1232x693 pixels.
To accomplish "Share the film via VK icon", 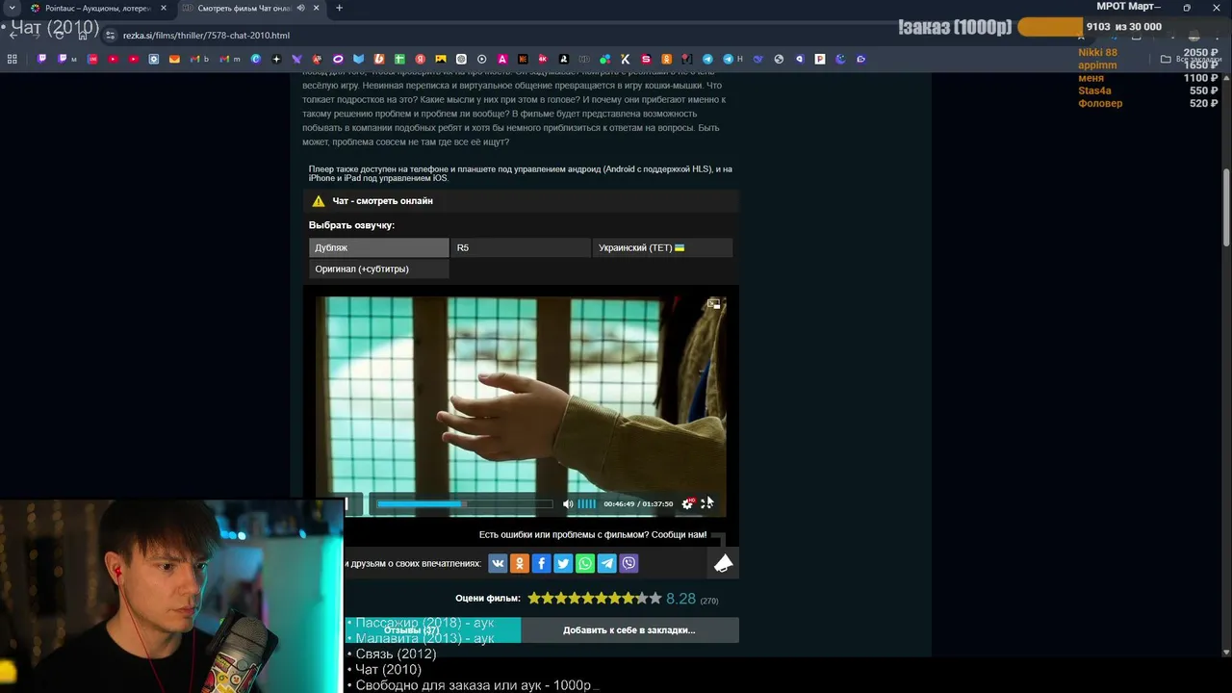I will [x=498, y=564].
